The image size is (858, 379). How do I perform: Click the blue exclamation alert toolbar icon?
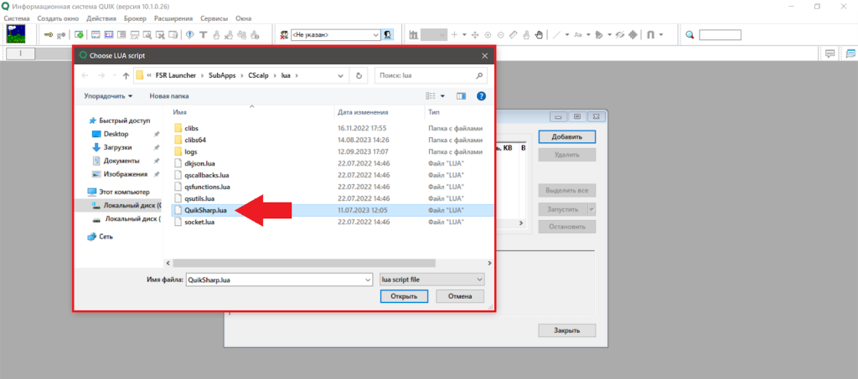(190, 34)
